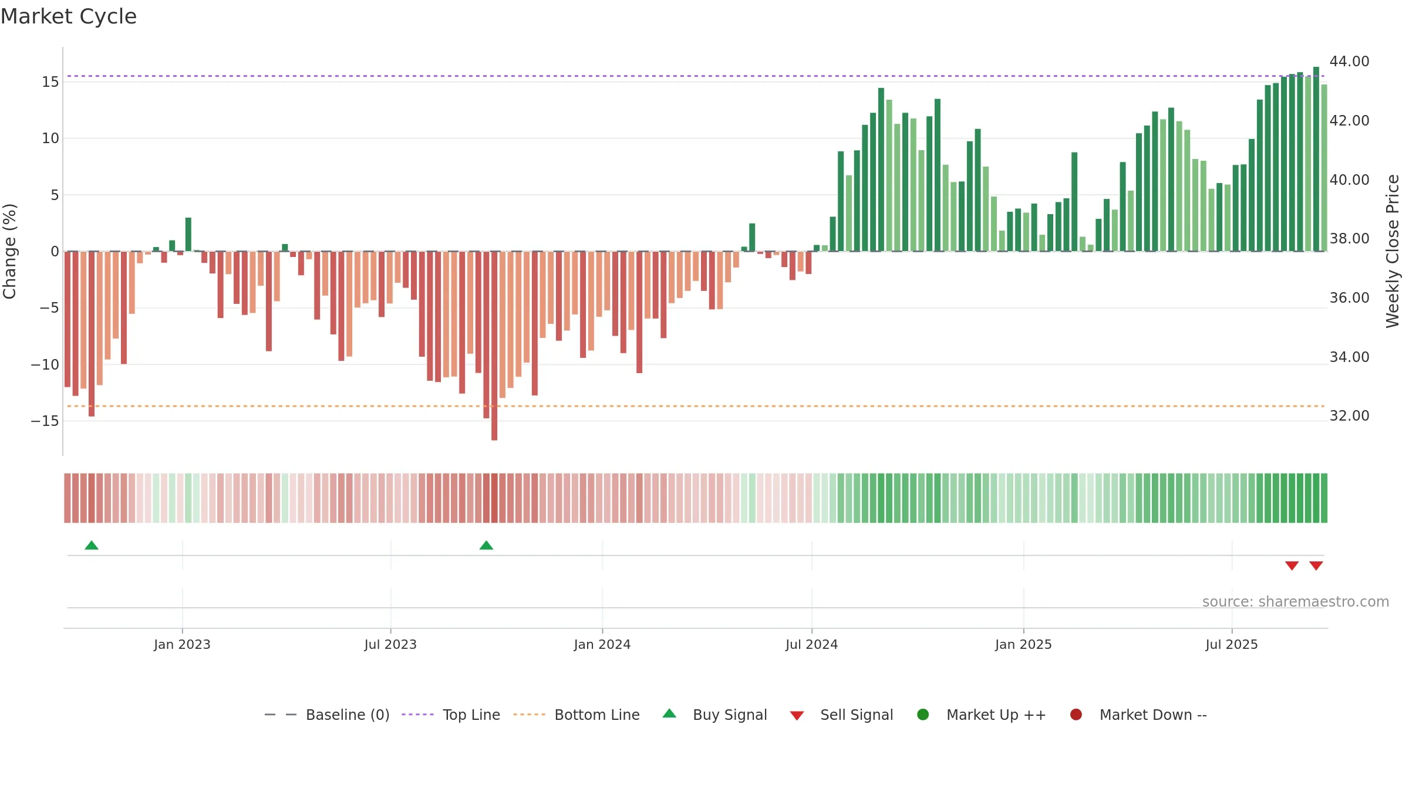Click the purple Top Line legend marker
The image size is (1409, 792).
(x=417, y=715)
